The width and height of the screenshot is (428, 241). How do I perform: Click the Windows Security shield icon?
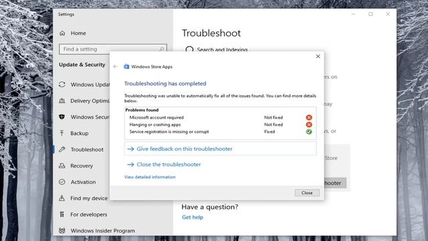pos(62,117)
